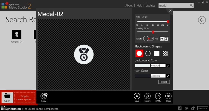The width and height of the screenshot is (209, 111).
Task: Click the Drop to create a project area
Action: point(24,98)
